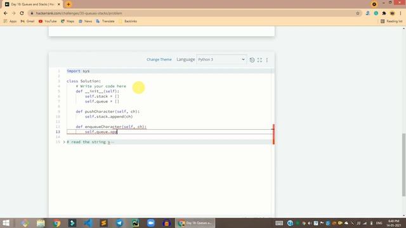Open a new browser tab
The image size is (406, 228).
[69, 4]
